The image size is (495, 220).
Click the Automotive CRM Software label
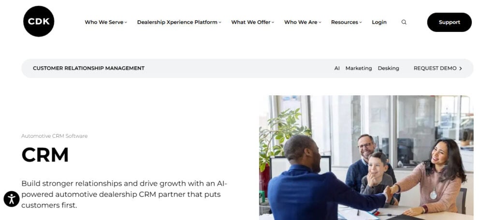[x=54, y=136]
